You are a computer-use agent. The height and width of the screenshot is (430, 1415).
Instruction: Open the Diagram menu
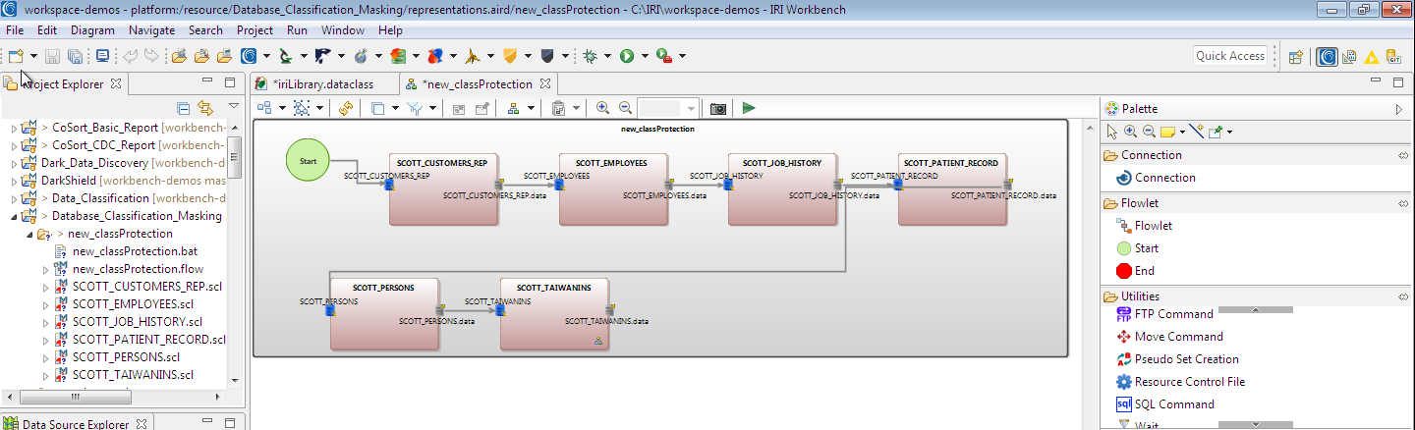[x=92, y=30]
